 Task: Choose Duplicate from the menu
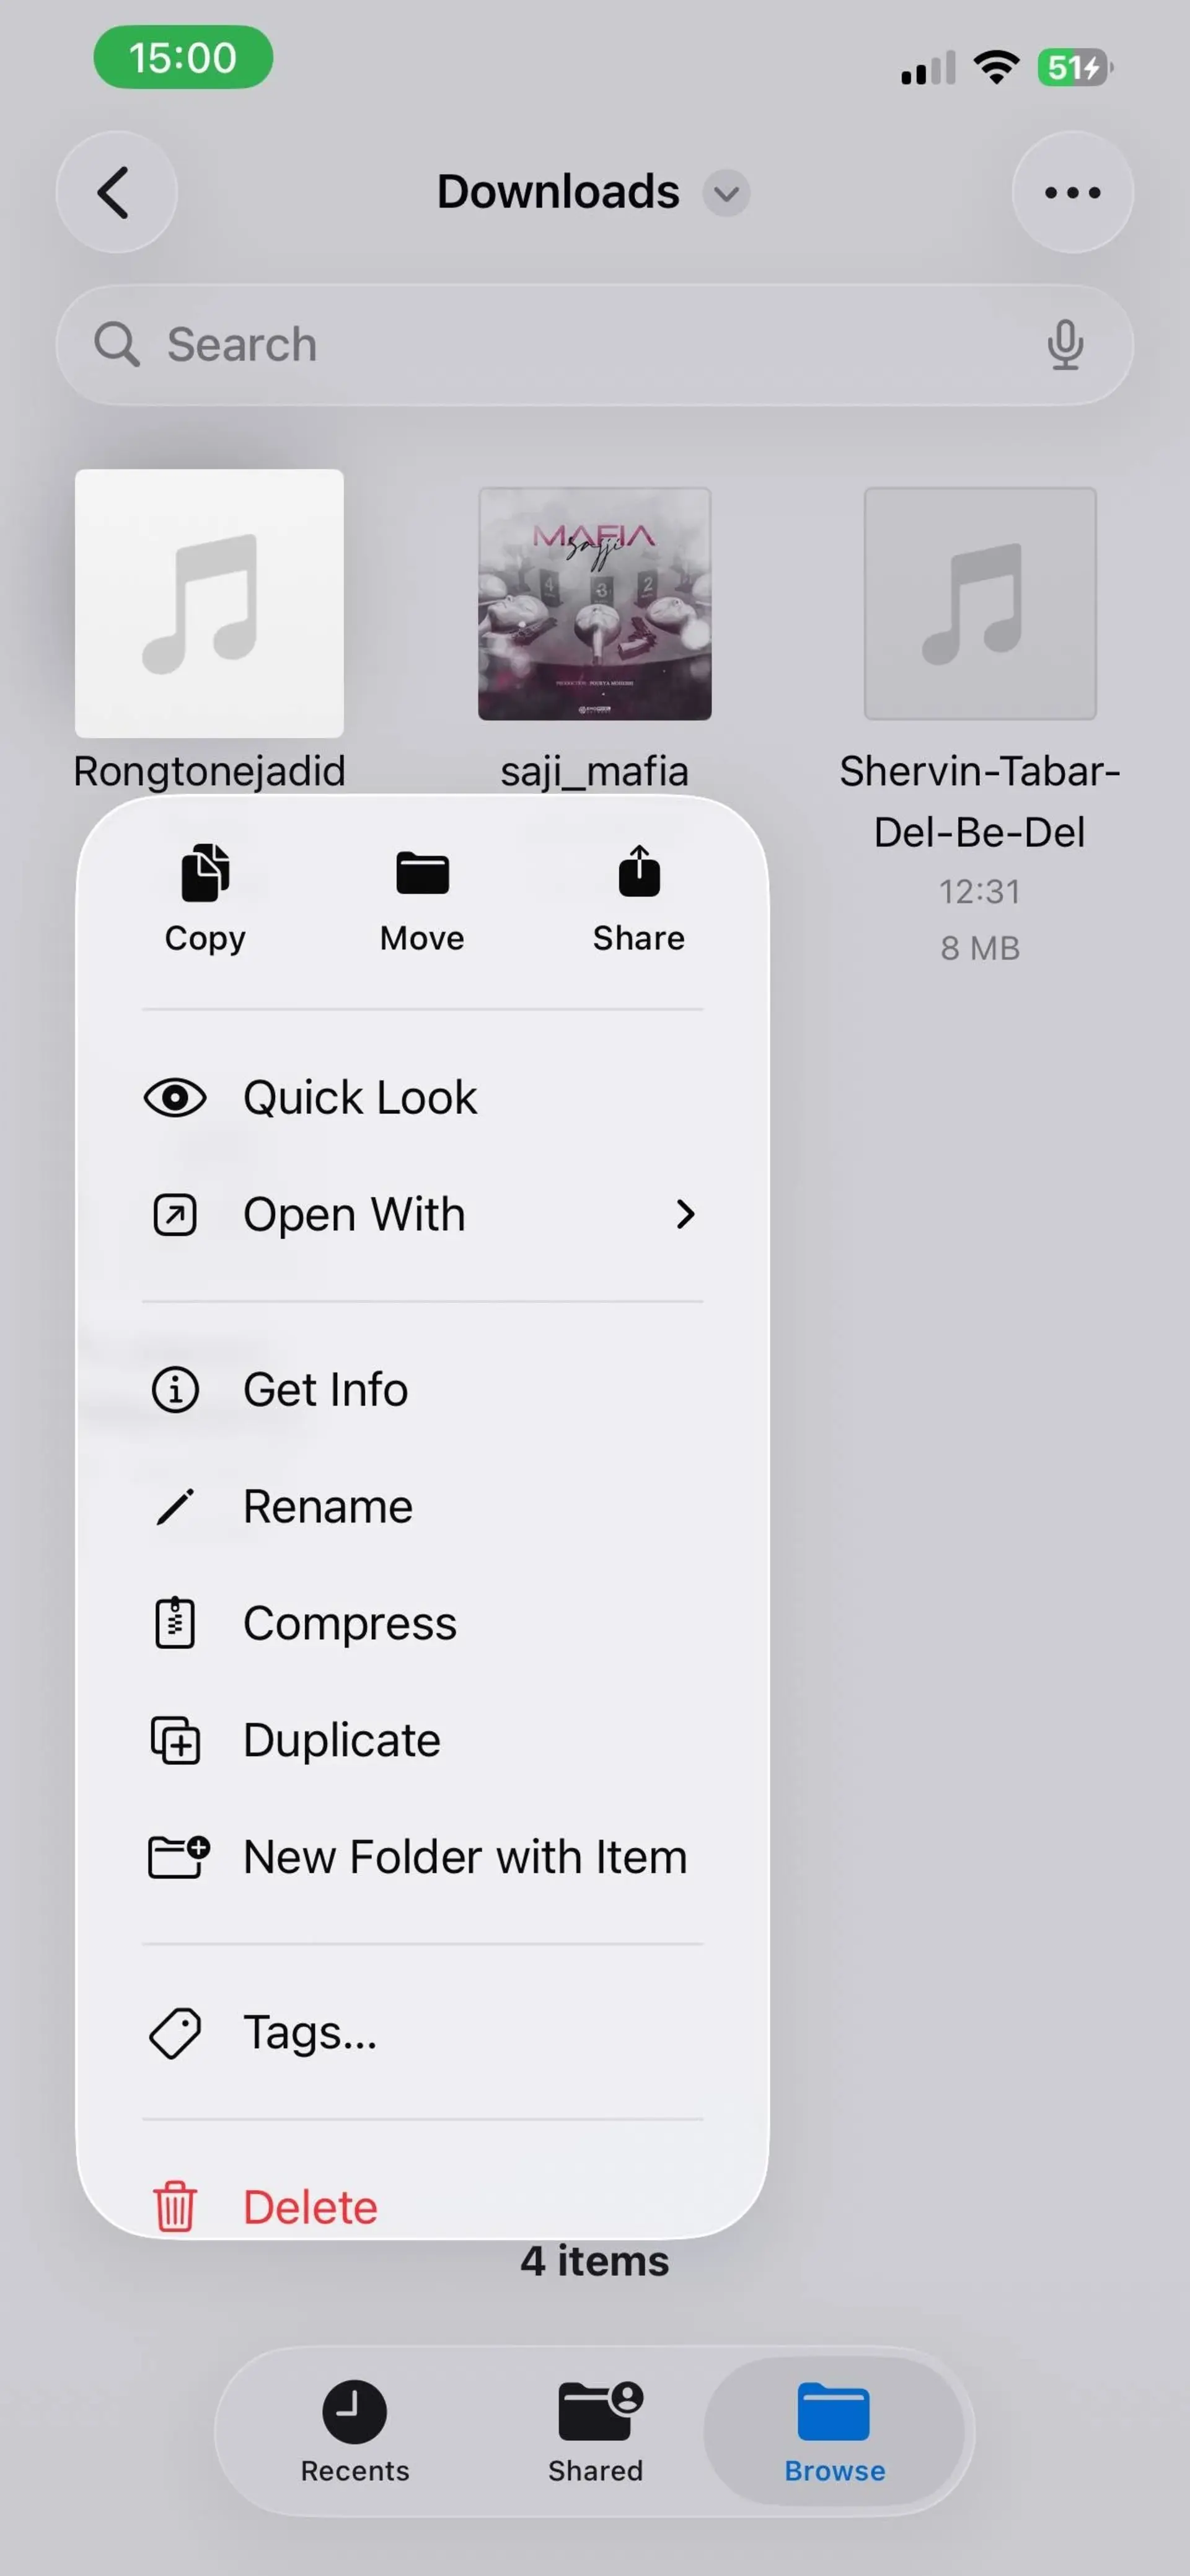423,1740
